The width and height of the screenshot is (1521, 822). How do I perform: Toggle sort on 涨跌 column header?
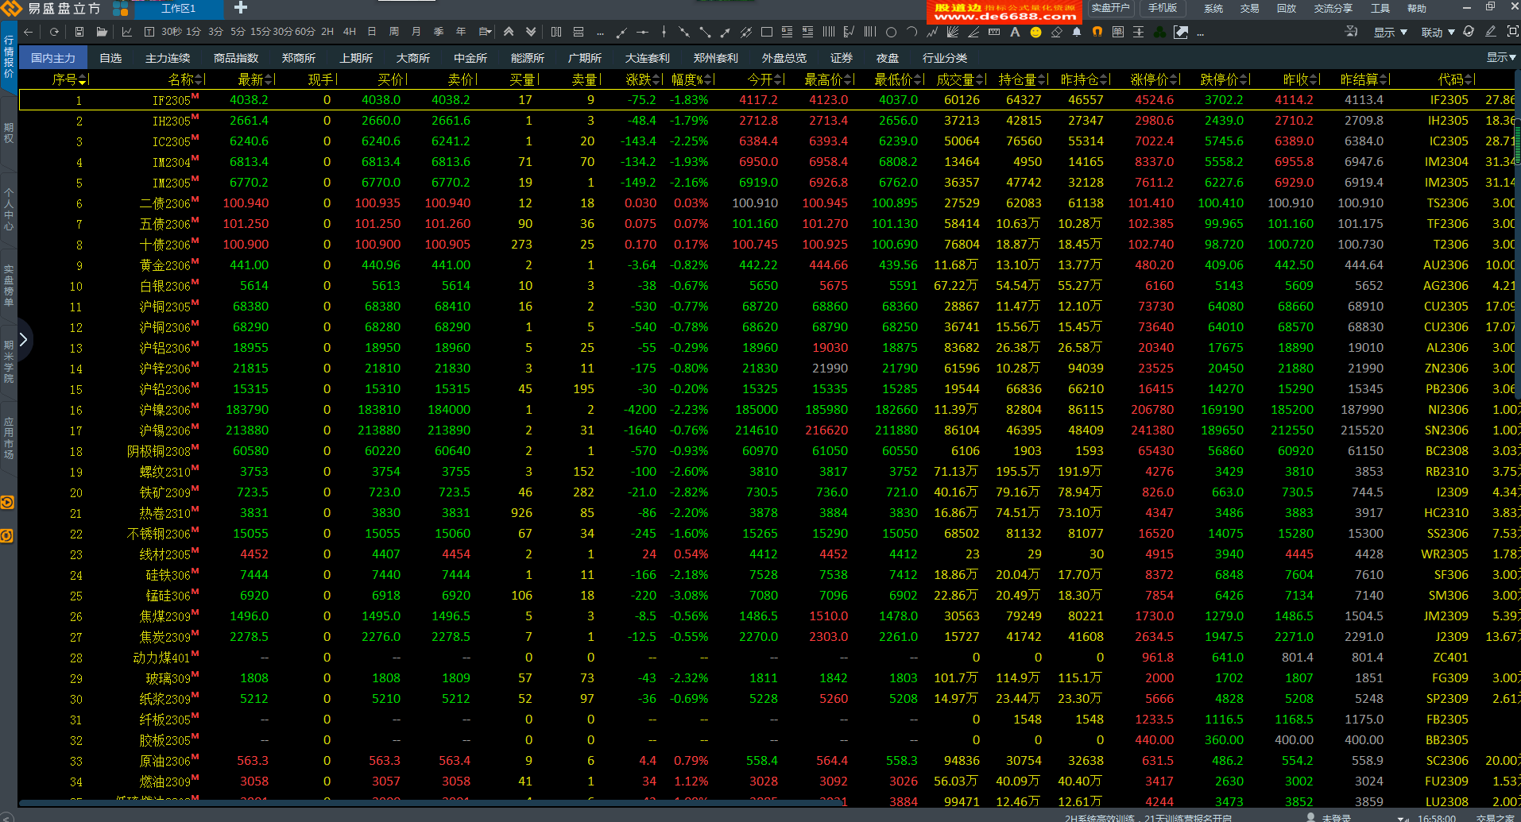click(x=643, y=79)
